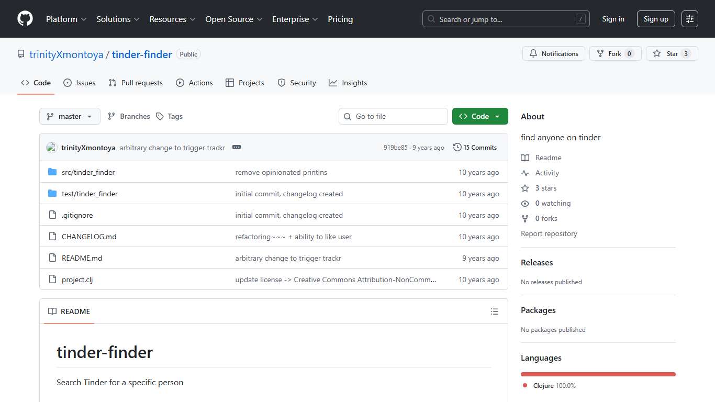Viewport: 715px width, 402px height.
Task: Click the commit history clock icon
Action: 457,148
